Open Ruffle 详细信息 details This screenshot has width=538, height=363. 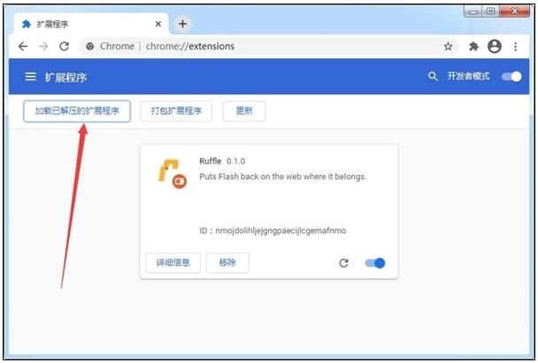[173, 262]
